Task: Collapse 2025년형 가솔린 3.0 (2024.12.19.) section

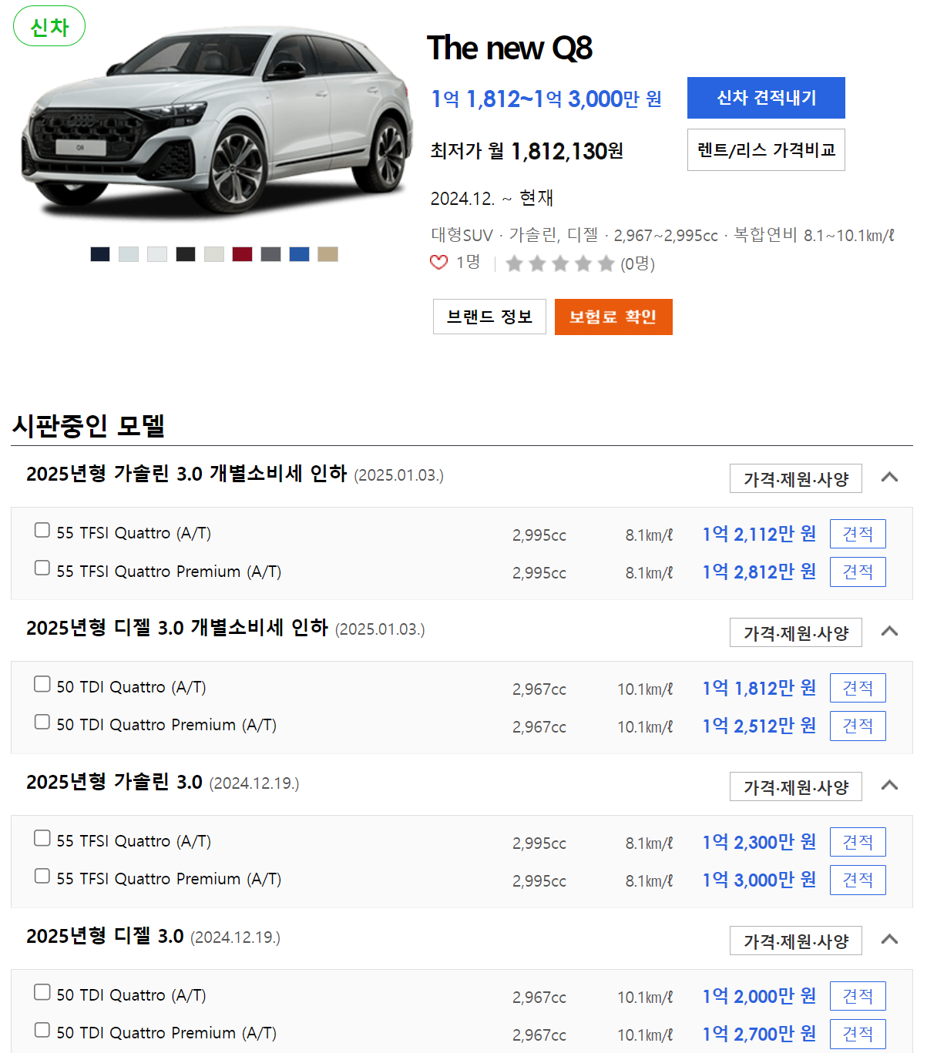Action: click(x=889, y=785)
